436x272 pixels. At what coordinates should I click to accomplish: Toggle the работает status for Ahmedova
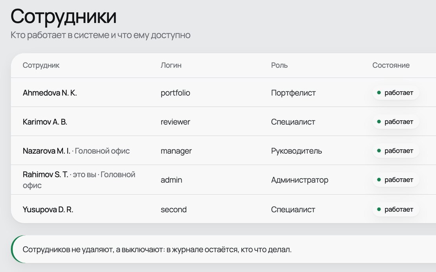[395, 93]
